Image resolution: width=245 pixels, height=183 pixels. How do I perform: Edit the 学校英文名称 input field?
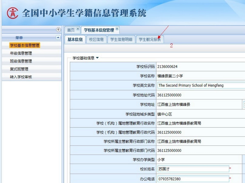point(201,85)
